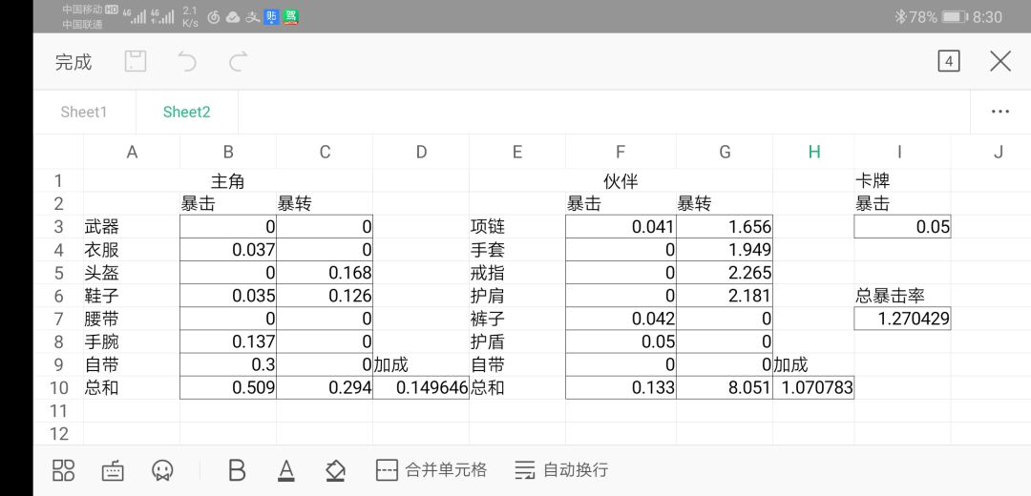Apply cell fill color bucket
Screen dimensions: 1031x496
pos(335,470)
